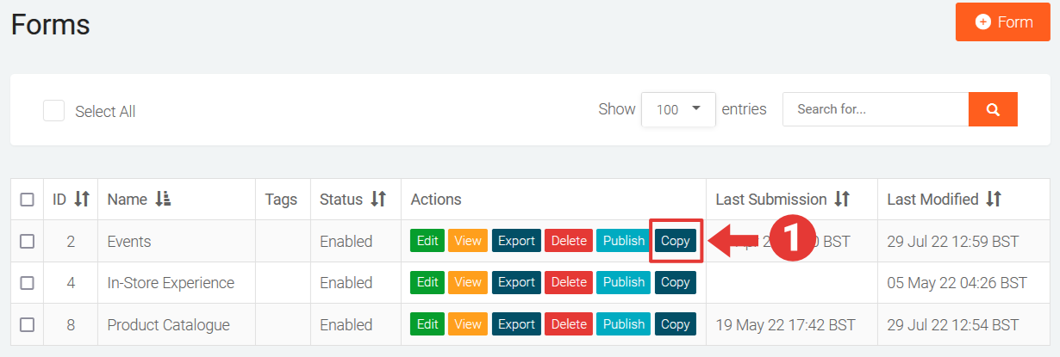Click the orange search magnifier button
Viewport: 1060px width, 357px height.
tap(993, 109)
